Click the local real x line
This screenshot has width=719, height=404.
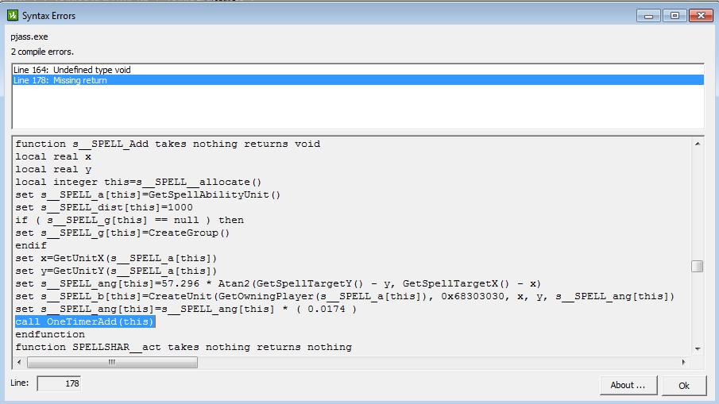[53, 156]
